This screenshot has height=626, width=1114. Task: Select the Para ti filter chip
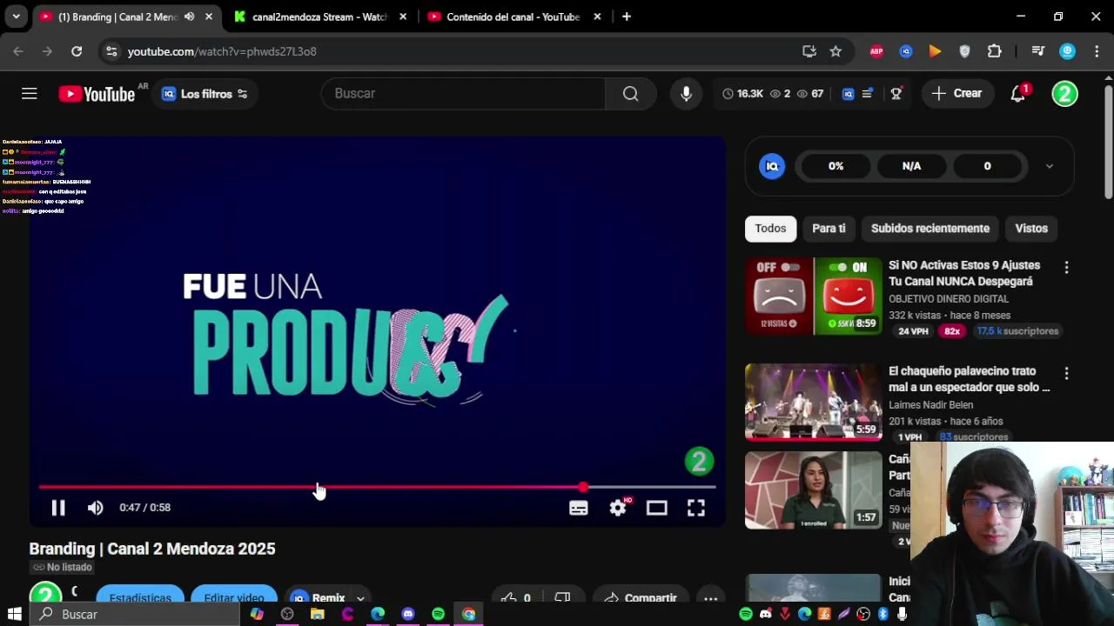click(829, 228)
